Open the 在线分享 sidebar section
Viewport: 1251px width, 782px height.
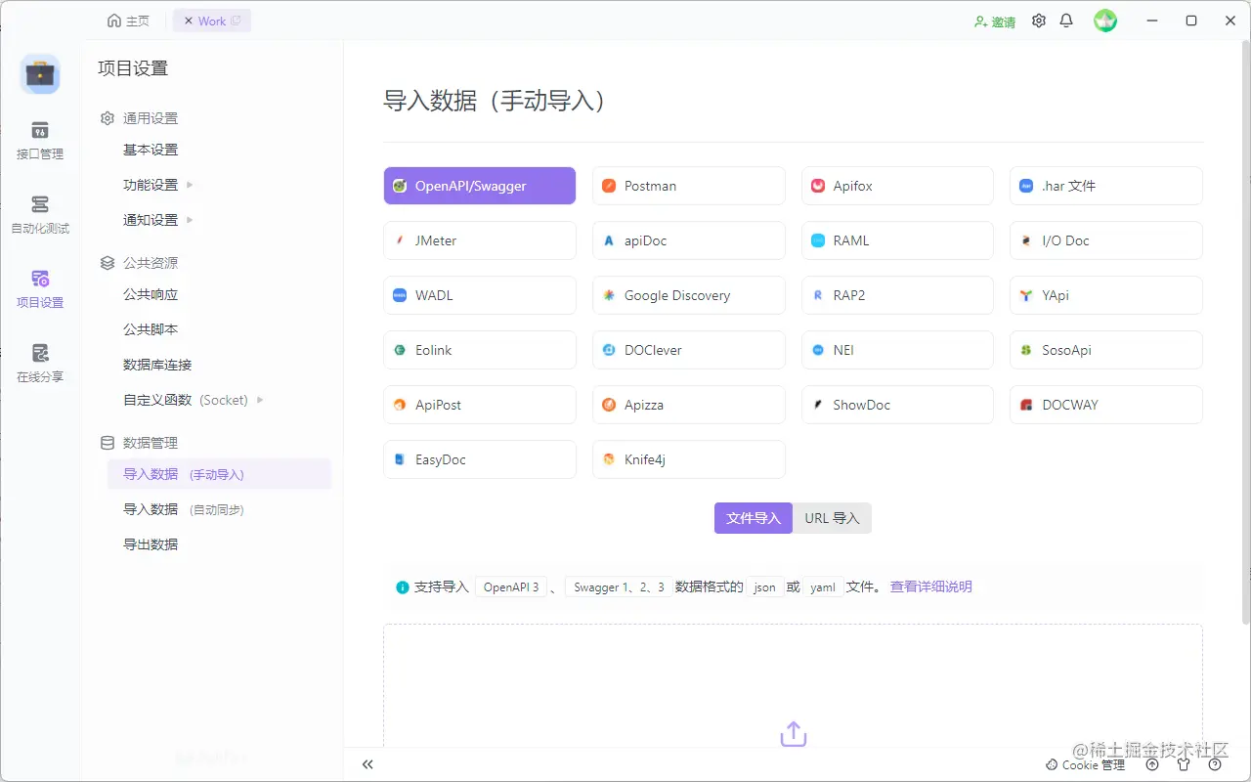(40, 364)
